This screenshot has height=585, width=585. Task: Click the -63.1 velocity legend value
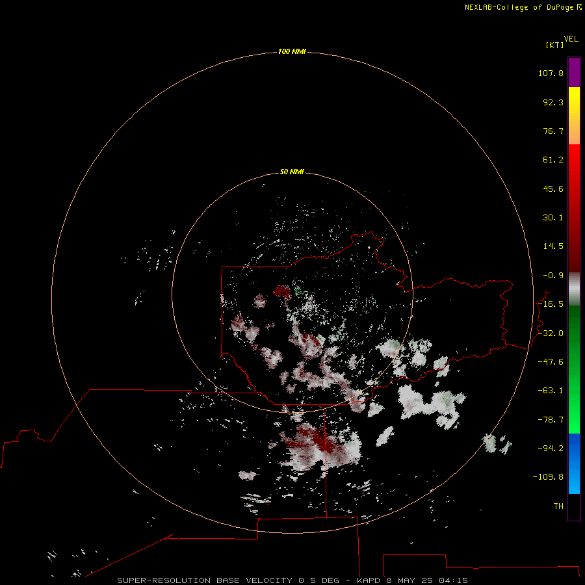click(x=551, y=391)
